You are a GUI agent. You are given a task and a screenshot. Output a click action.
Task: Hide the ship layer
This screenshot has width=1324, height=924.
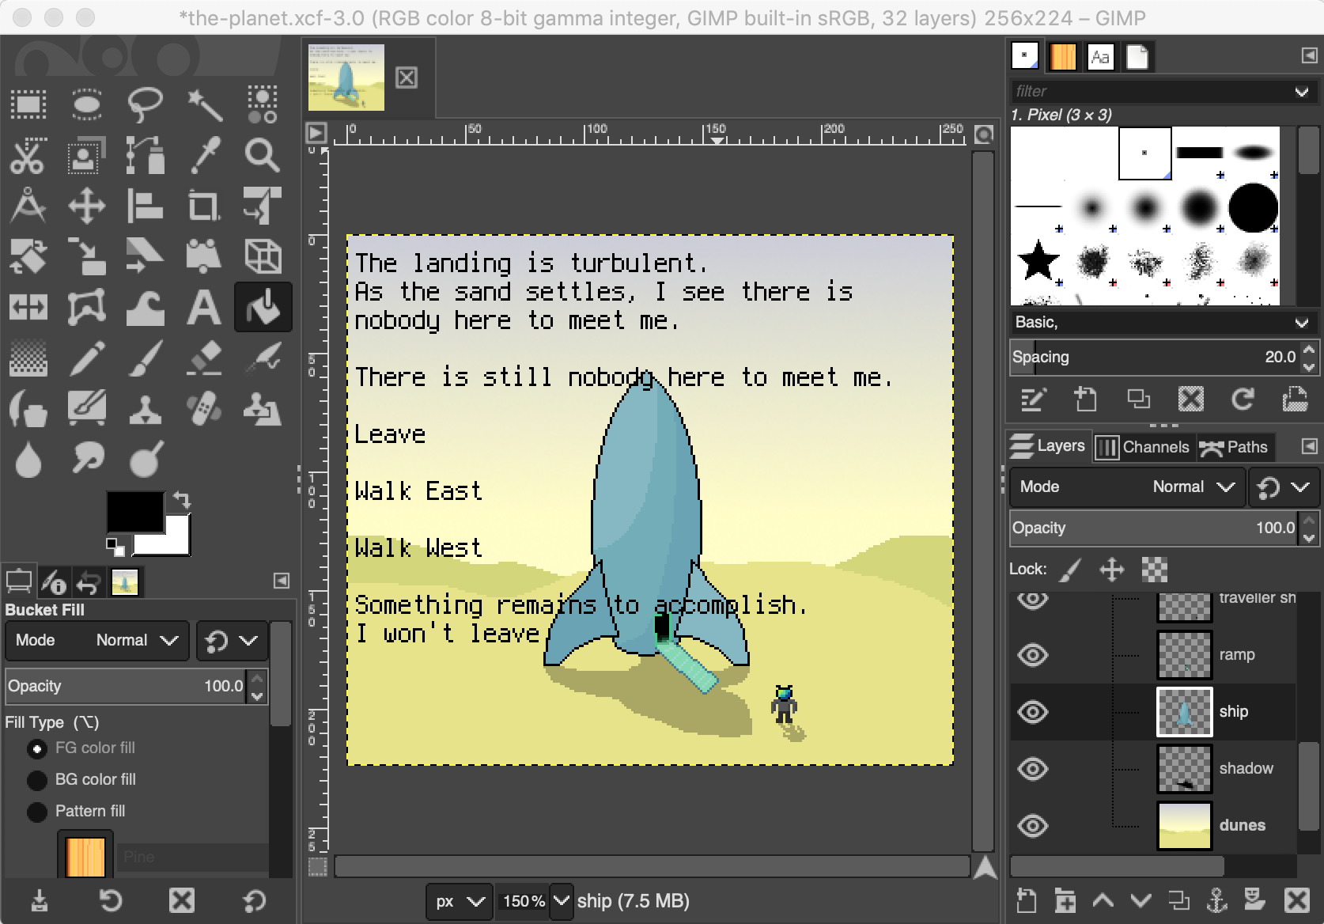pyautogui.click(x=1033, y=712)
